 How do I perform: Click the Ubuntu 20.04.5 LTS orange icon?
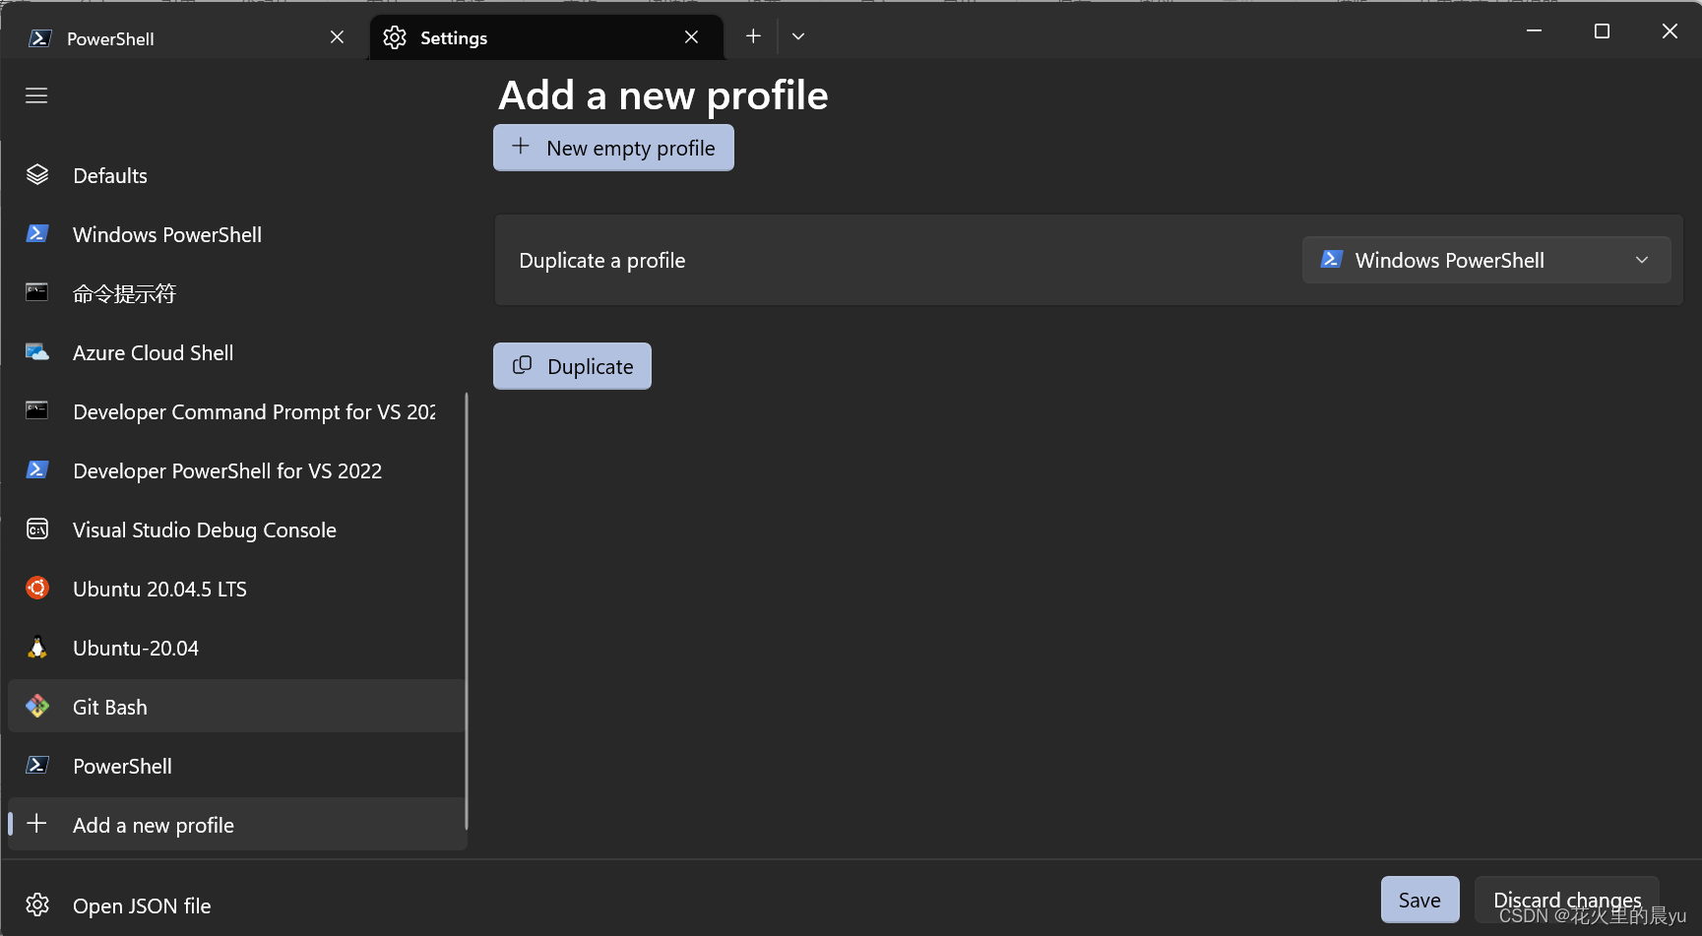[x=37, y=589]
